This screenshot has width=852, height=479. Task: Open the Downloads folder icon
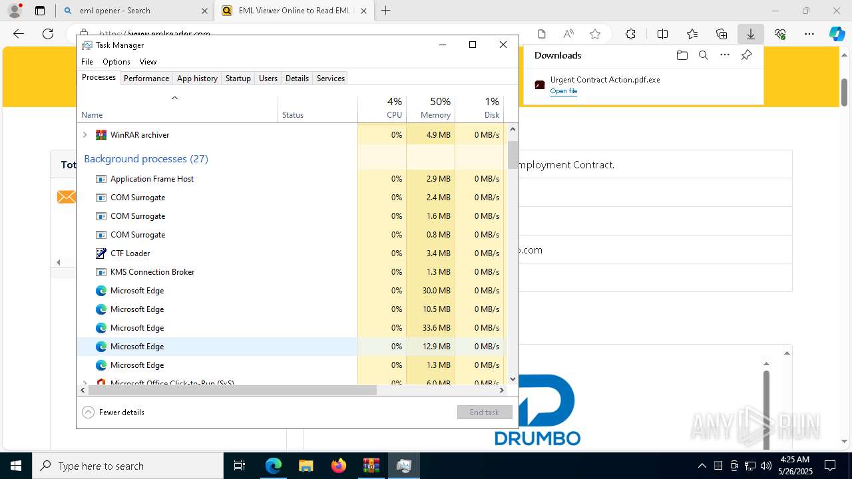pyautogui.click(x=682, y=55)
